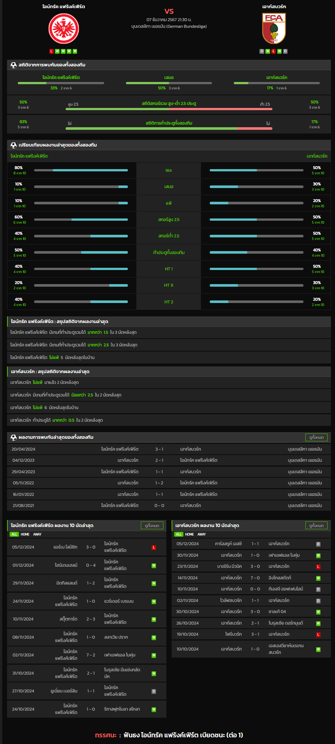Click the W badge in Frankfurt's 01/12/2024 Heidenheim row
The width and height of the screenshot is (335, 744).
(x=154, y=566)
